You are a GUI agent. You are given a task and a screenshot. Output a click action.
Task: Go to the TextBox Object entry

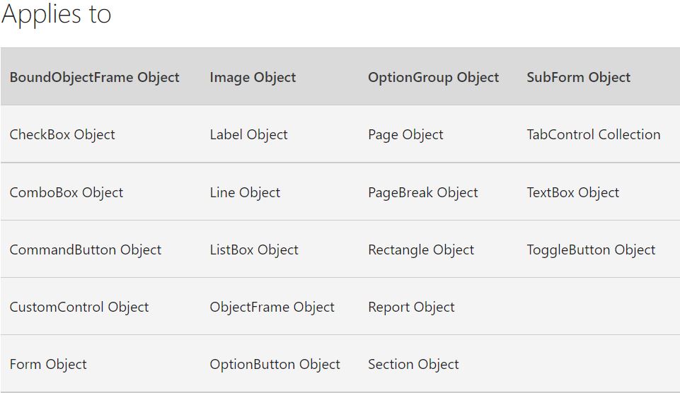[x=572, y=192]
